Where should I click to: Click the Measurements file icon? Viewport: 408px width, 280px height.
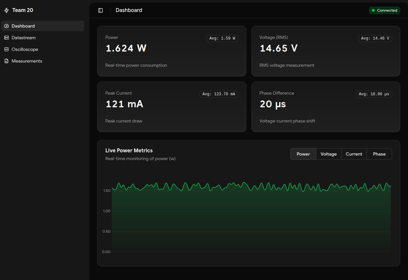tap(6, 61)
